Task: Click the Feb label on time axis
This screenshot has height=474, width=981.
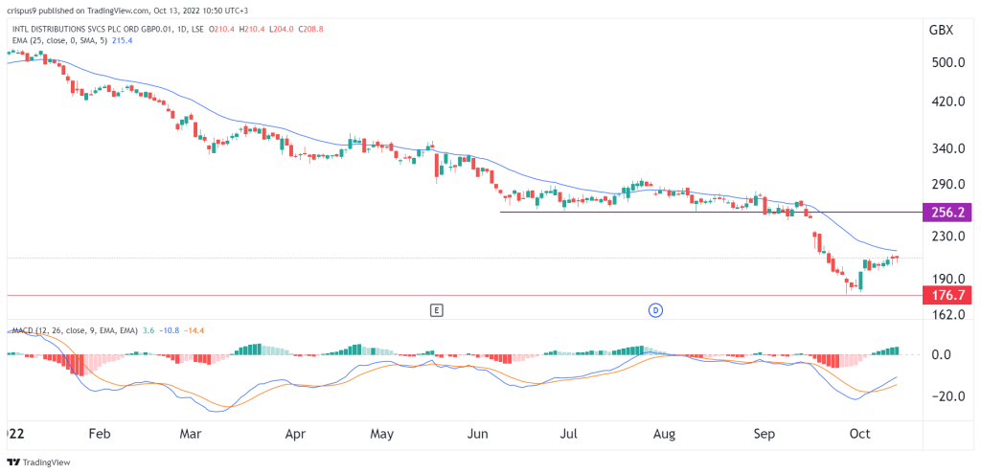Action: coord(100,434)
